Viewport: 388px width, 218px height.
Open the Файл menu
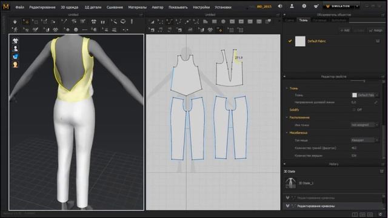pyautogui.click(x=20, y=7)
